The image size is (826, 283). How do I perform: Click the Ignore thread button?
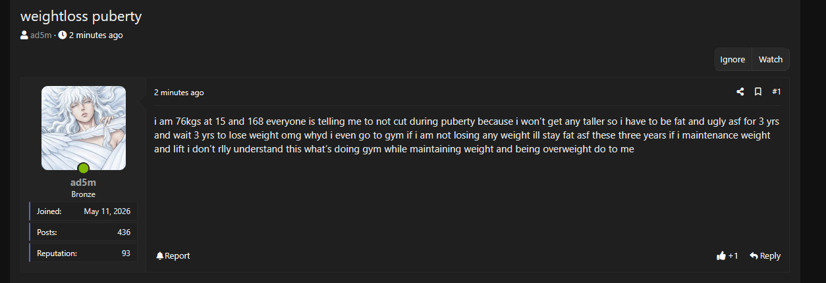(x=732, y=59)
